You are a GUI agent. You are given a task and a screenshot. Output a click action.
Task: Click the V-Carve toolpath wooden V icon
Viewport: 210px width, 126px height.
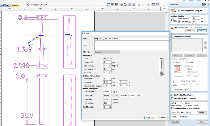point(173,10)
